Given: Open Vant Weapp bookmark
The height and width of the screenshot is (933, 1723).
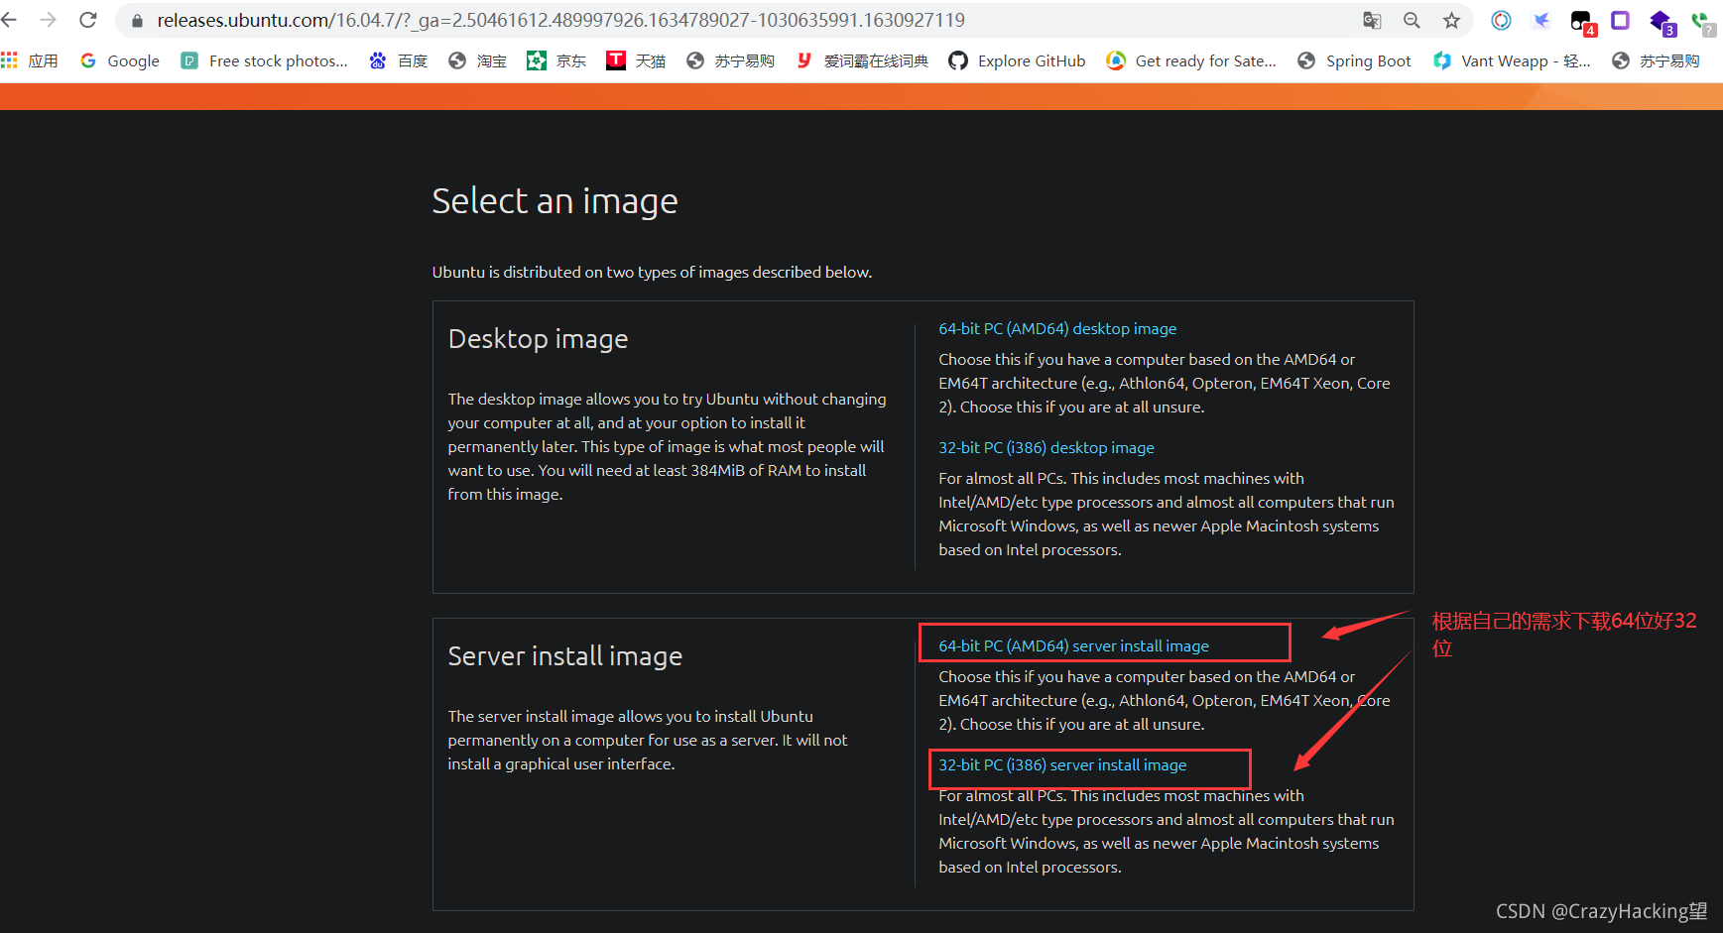Looking at the screenshot, I should click(x=1512, y=60).
